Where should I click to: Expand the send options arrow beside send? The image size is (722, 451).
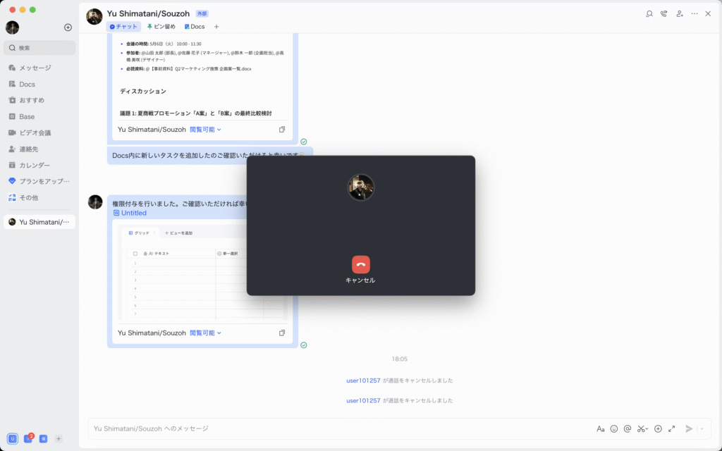point(702,428)
